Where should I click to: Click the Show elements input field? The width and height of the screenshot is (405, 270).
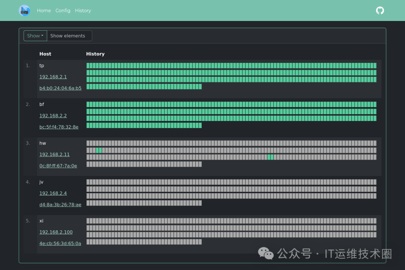69,36
